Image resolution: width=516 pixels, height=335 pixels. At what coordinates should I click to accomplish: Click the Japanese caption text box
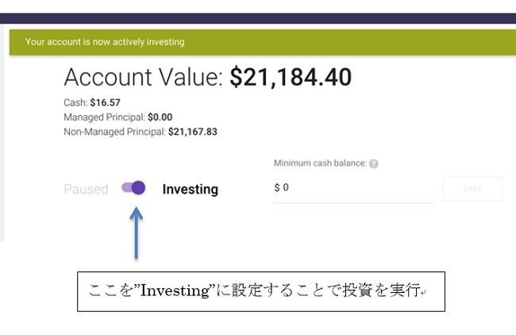coord(260,291)
